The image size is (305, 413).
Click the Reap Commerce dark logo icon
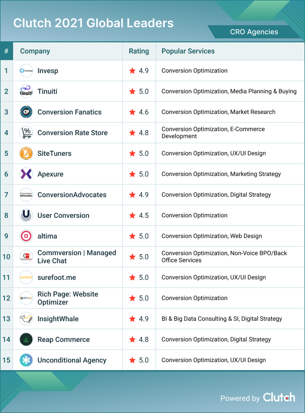(26, 339)
